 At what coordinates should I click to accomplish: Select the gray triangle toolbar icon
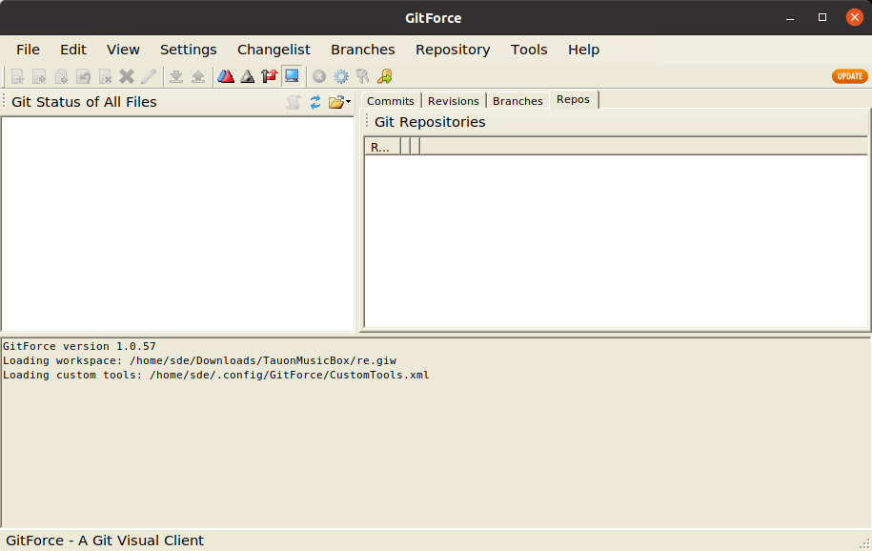(248, 76)
